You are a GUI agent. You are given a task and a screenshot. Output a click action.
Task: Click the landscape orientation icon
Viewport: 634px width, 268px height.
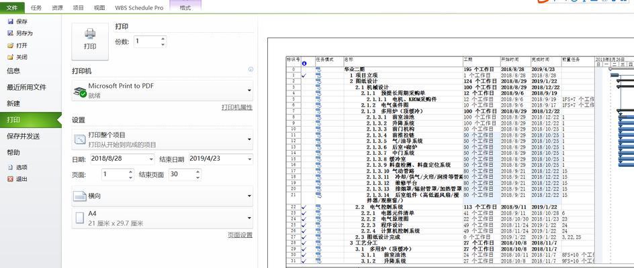click(80, 196)
